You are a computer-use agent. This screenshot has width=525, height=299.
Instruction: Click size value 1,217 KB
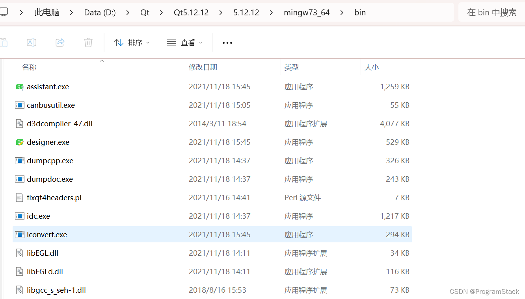pos(395,216)
